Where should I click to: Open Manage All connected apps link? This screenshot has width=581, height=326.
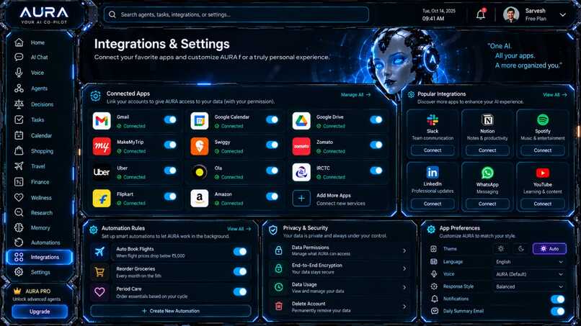[355, 95]
